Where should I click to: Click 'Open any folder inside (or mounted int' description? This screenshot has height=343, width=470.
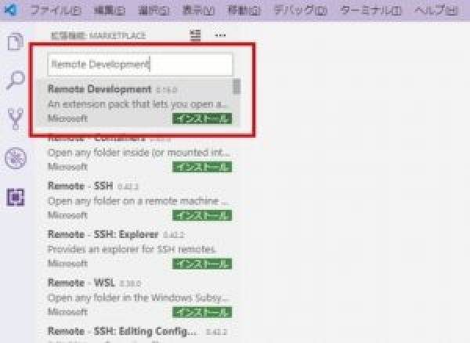click(x=139, y=153)
